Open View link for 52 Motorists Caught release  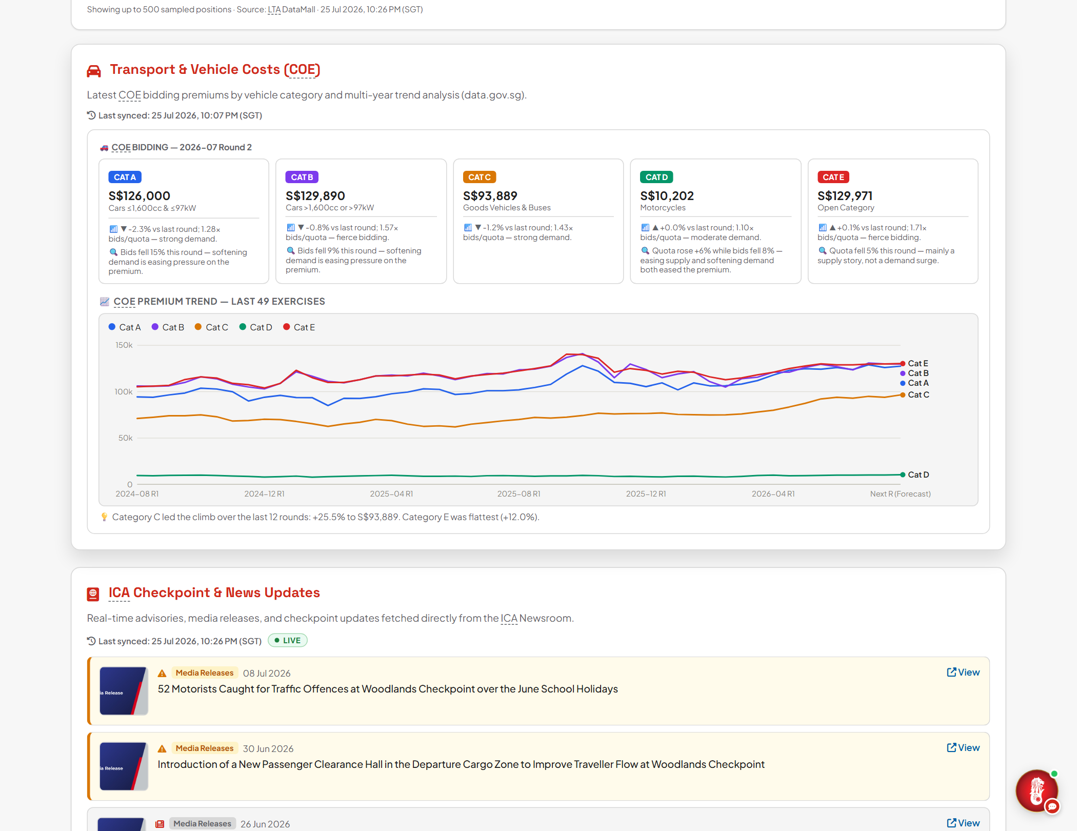pos(963,672)
